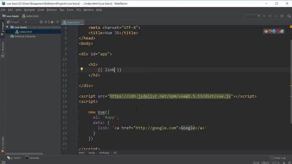Open the Navigate menu
292x164 pixels.
click(x=29, y=10)
